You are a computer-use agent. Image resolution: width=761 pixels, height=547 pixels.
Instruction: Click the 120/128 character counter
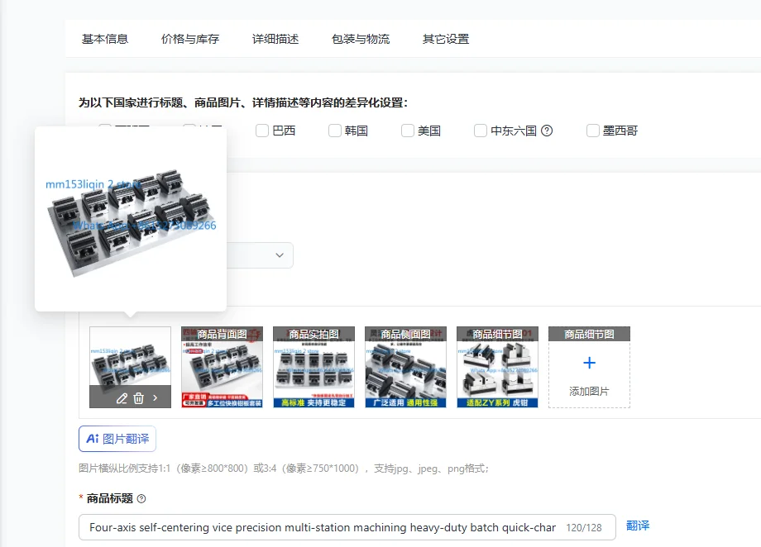point(584,528)
